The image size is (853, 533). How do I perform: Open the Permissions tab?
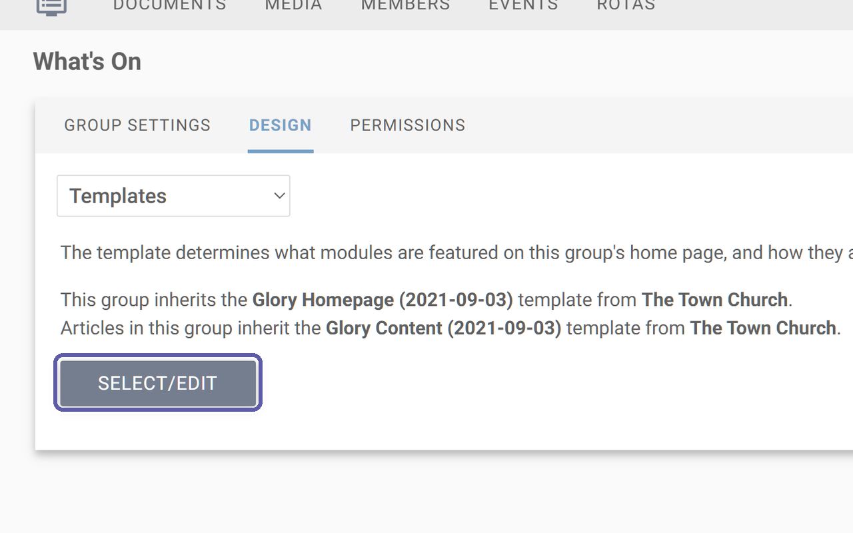[408, 125]
